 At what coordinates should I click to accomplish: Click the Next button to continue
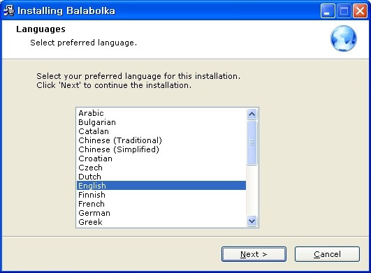point(254,254)
